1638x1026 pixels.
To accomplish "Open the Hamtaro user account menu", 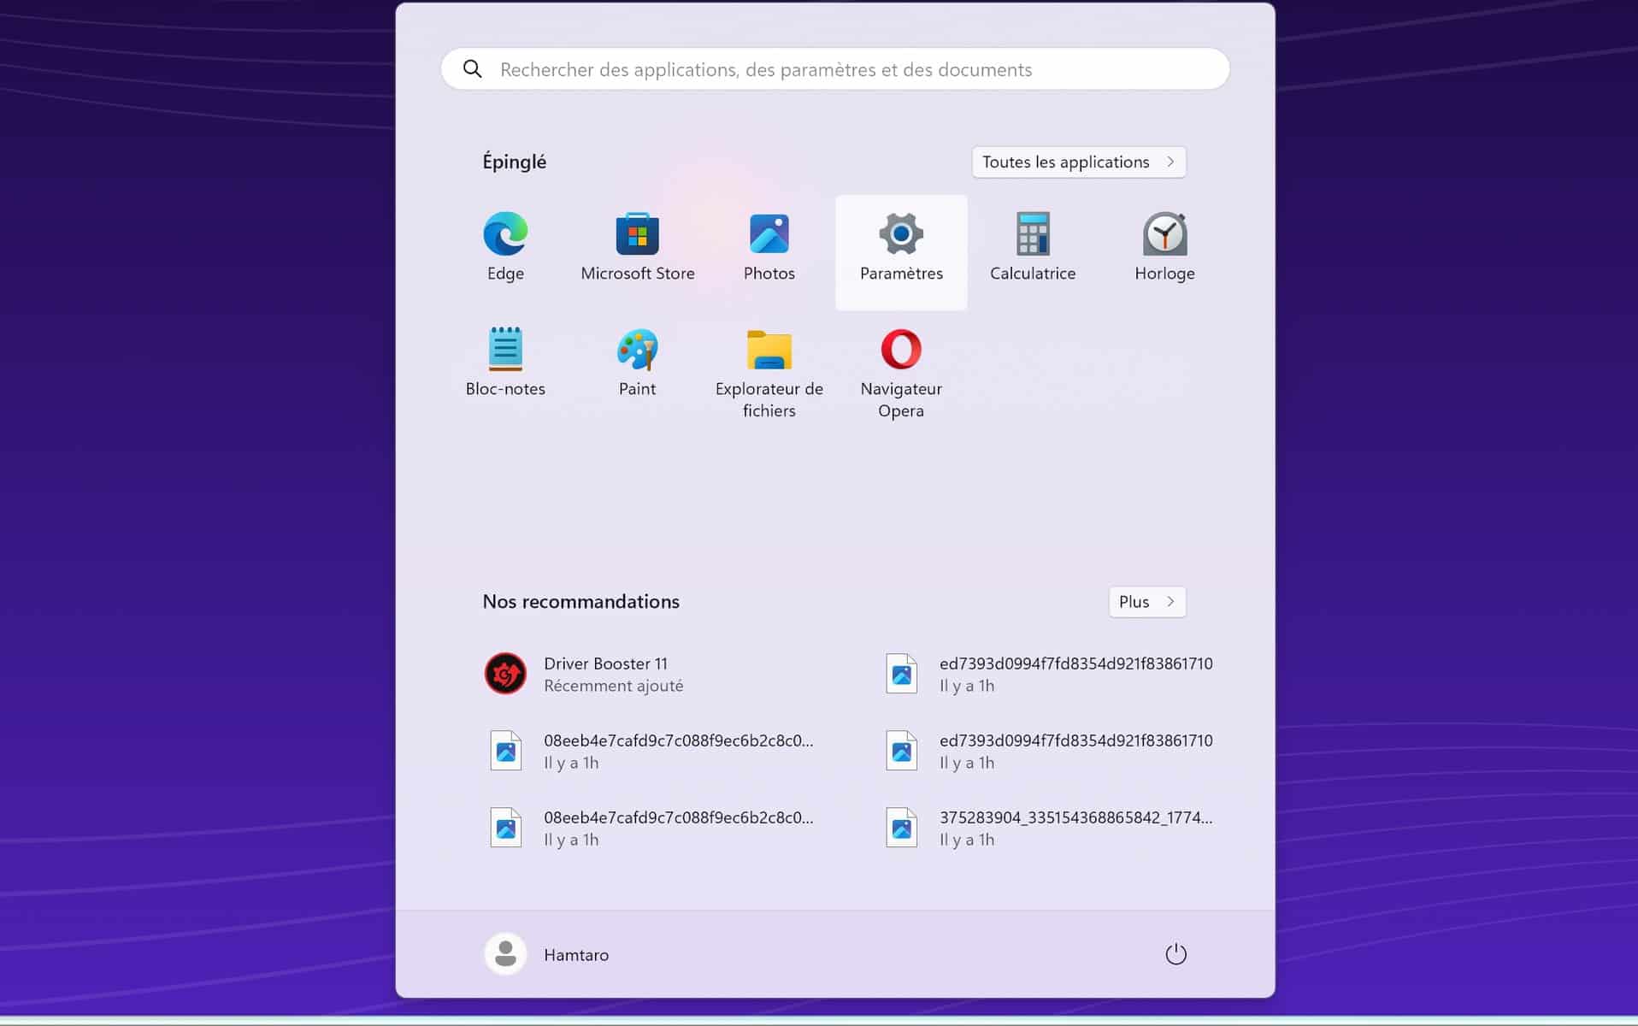I will tap(547, 954).
